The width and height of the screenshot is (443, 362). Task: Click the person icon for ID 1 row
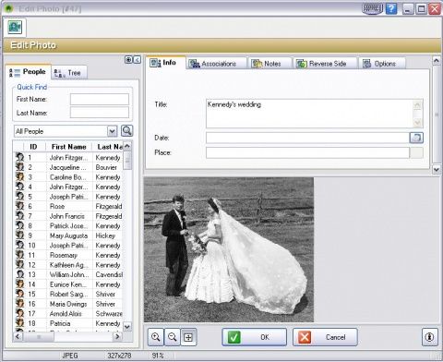(x=19, y=157)
